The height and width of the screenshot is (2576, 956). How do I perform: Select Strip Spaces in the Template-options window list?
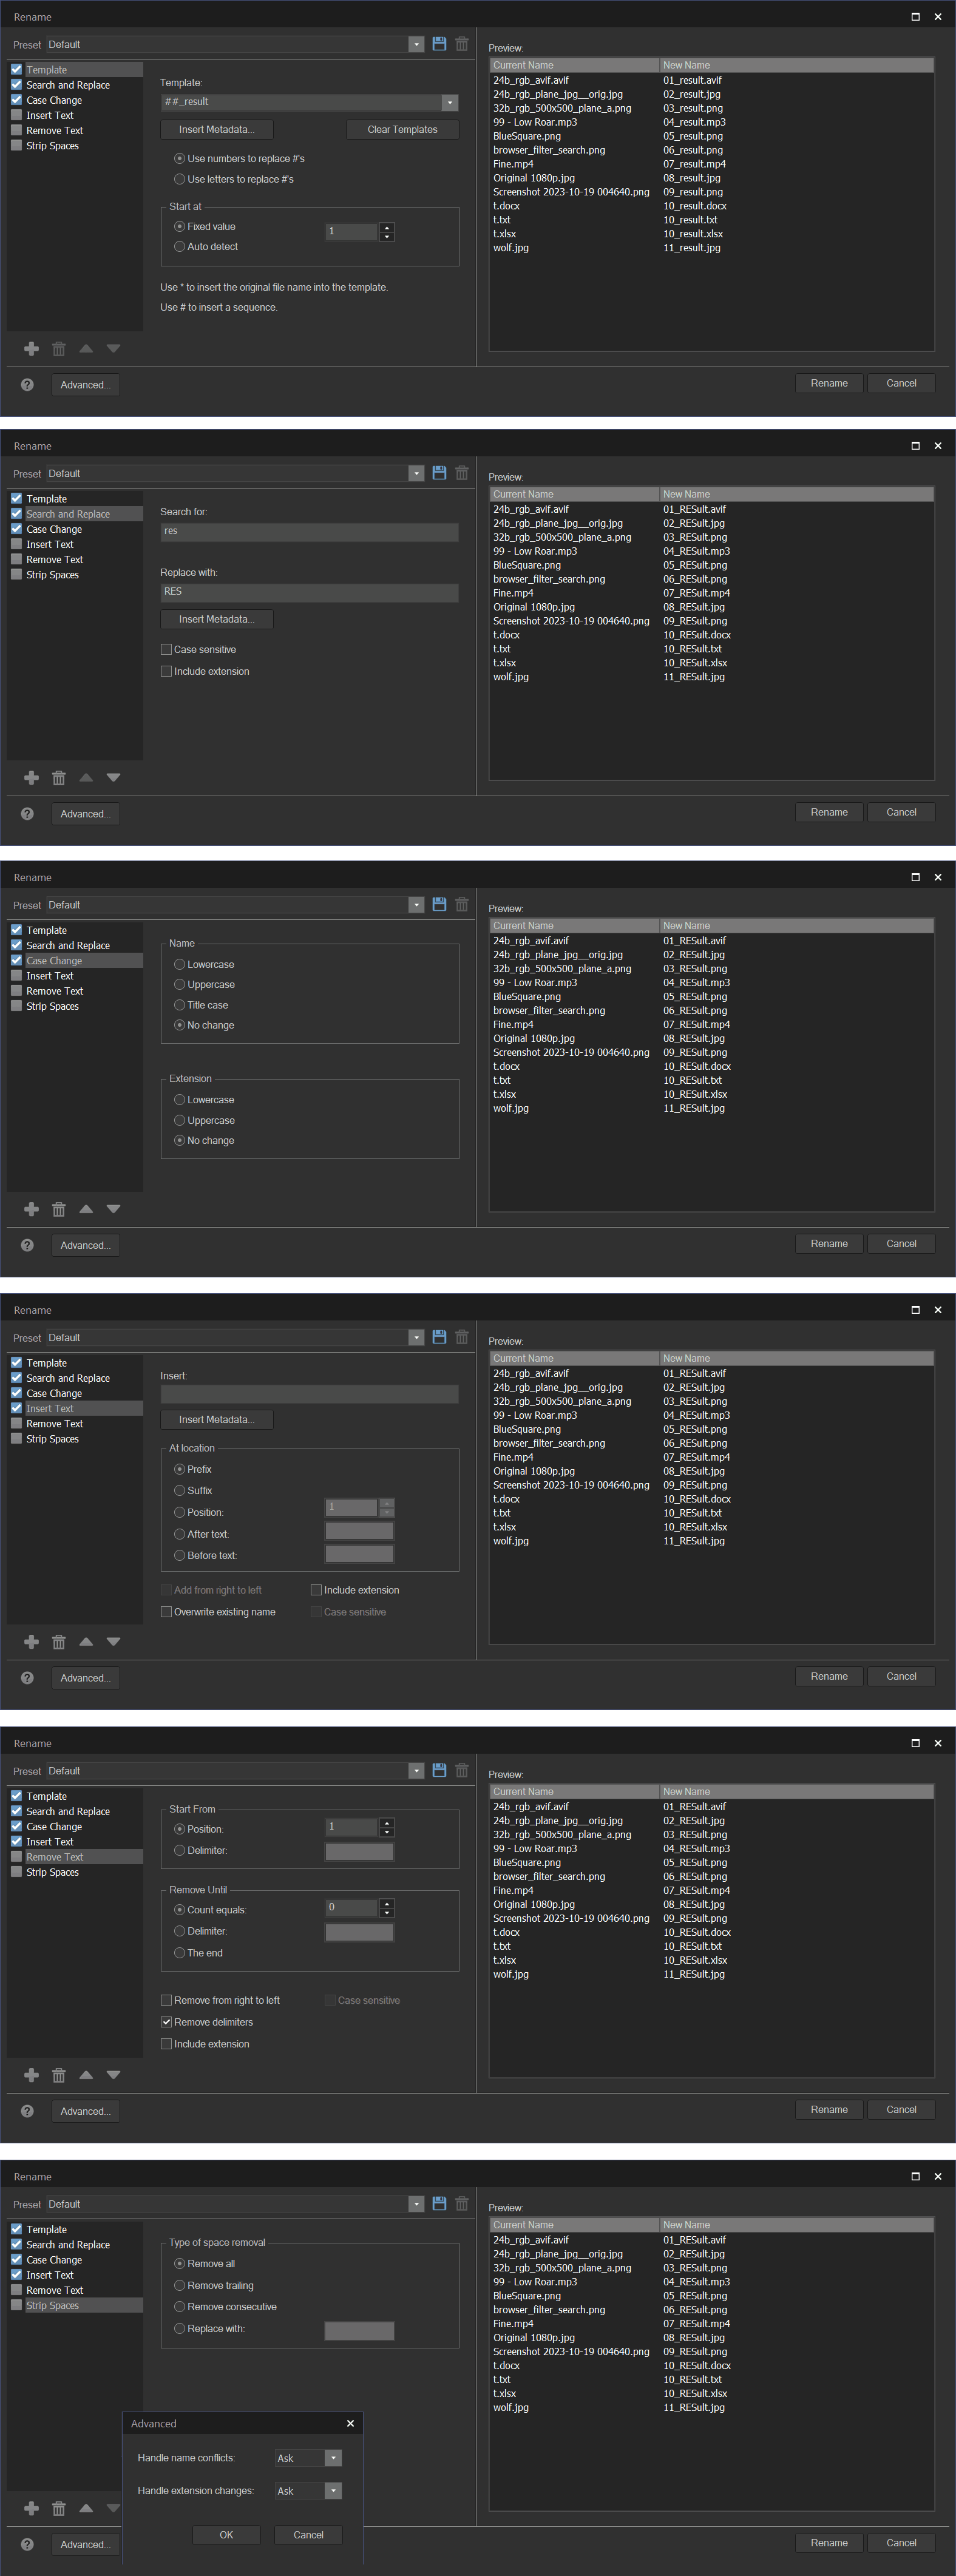click(x=52, y=146)
